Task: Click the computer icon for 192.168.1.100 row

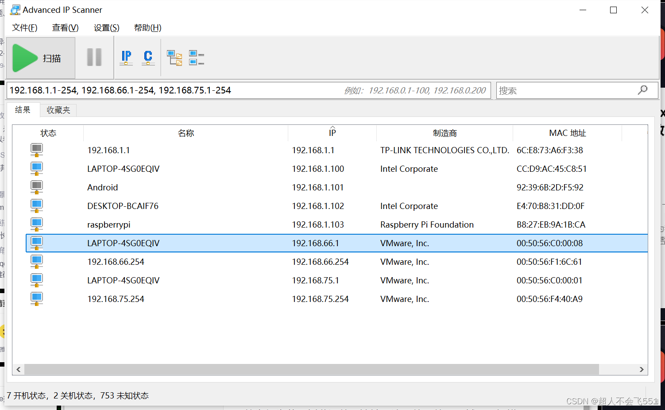Action: pyautogui.click(x=37, y=169)
